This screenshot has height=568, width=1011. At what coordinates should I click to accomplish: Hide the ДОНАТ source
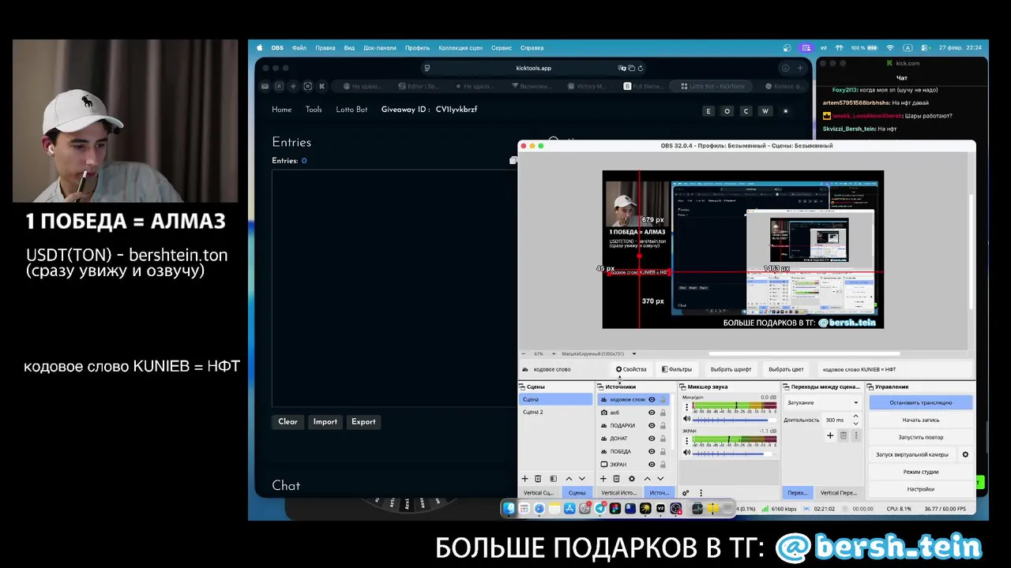(652, 439)
